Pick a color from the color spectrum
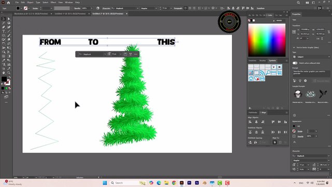The width and height of the screenshot is (332, 187). point(267,40)
